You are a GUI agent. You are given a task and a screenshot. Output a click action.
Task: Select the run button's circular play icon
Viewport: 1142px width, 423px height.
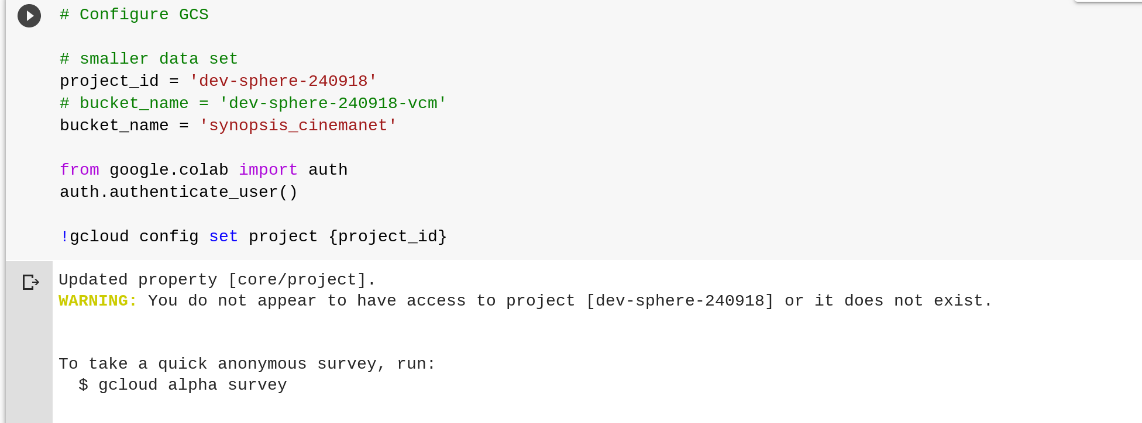[x=29, y=16]
